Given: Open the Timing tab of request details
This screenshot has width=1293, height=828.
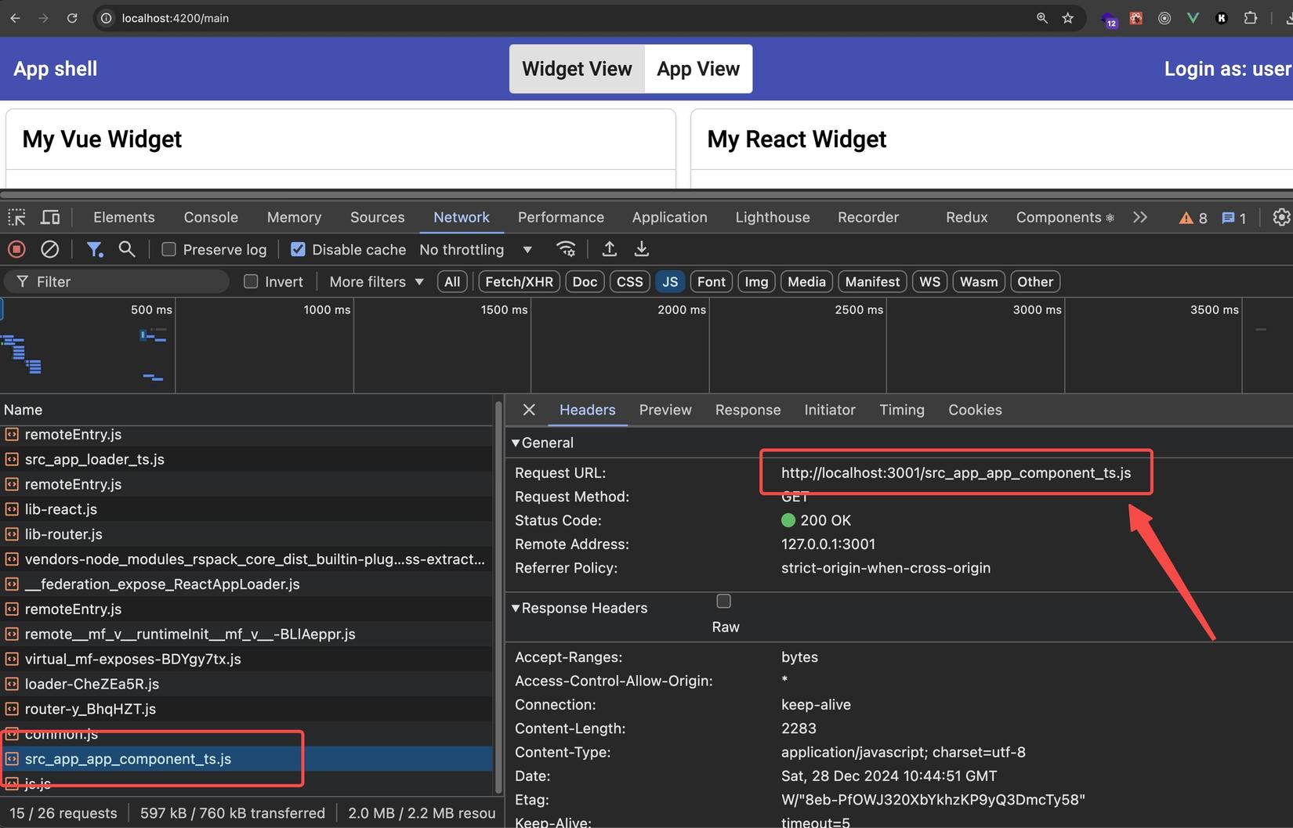Looking at the screenshot, I should [901, 410].
